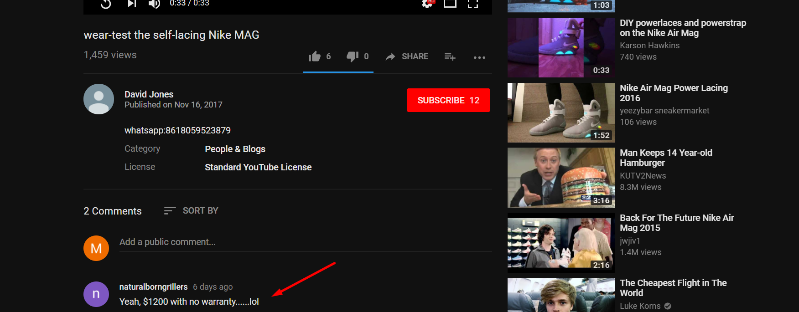
Task: Click Luke Korns channel name
Action: click(x=640, y=306)
